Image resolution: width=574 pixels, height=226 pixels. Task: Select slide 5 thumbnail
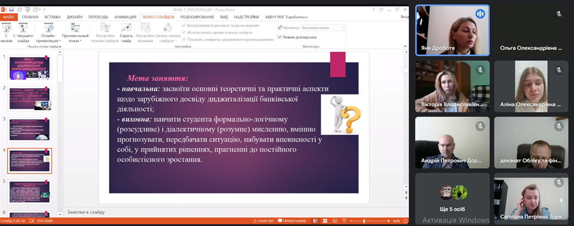tap(30, 192)
